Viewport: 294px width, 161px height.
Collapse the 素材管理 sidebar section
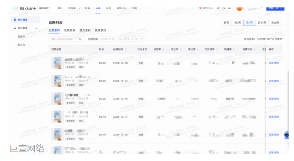(x=36, y=28)
